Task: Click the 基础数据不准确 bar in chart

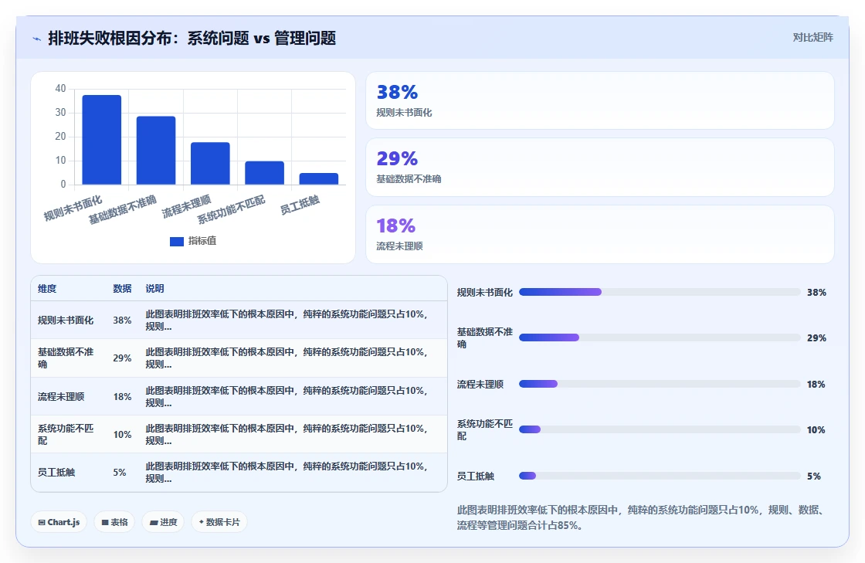Action: [x=156, y=150]
